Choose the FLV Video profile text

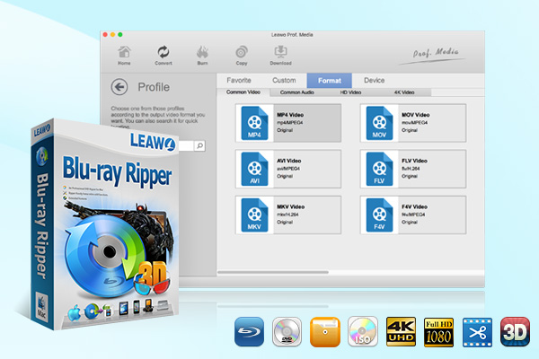[x=414, y=161]
